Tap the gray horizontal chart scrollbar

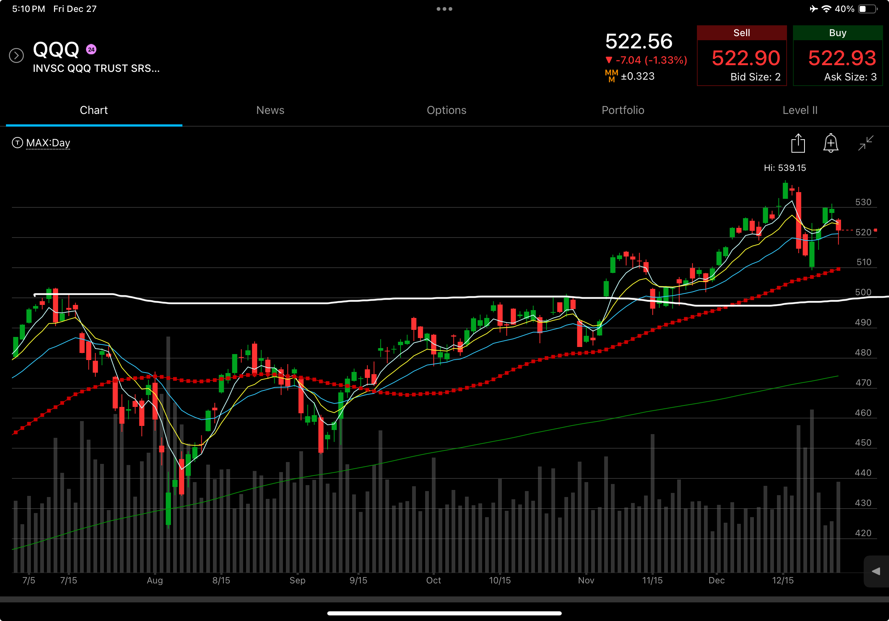click(444, 599)
